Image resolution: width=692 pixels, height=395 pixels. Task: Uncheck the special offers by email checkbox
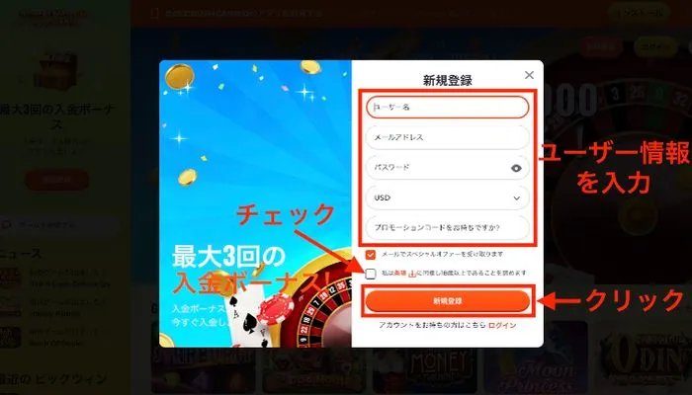click(371, 255)
